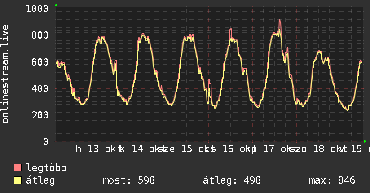Click the 400 y-axis label

[40, 88]
